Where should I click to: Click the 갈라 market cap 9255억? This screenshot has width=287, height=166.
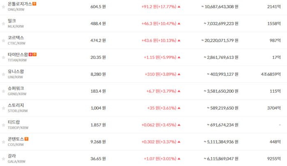(x=274, y=159)
